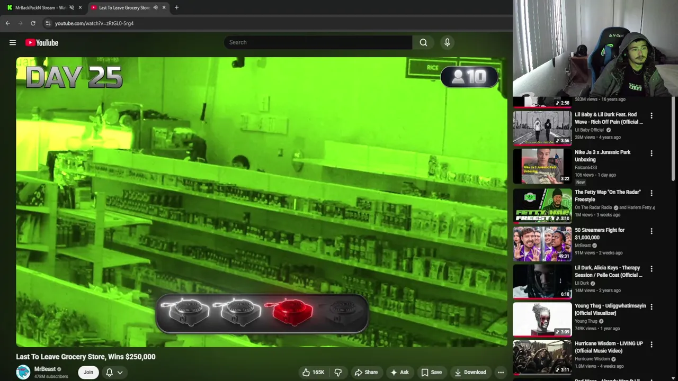Viewport: 678px width, 381px height.
Task: Go to the YouTube home logo
Action: 41,42
